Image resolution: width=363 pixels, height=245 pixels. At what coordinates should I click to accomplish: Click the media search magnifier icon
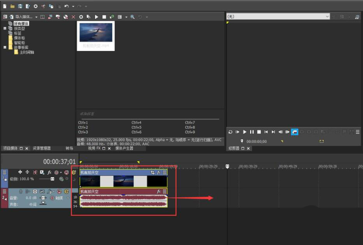(x=132, y=17)
